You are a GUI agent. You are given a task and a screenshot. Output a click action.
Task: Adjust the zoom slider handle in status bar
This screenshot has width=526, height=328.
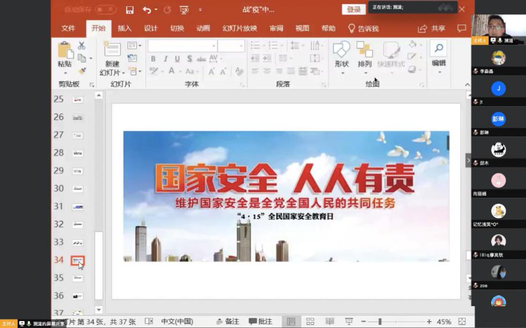pyautogui.click(x=380, y=322)
